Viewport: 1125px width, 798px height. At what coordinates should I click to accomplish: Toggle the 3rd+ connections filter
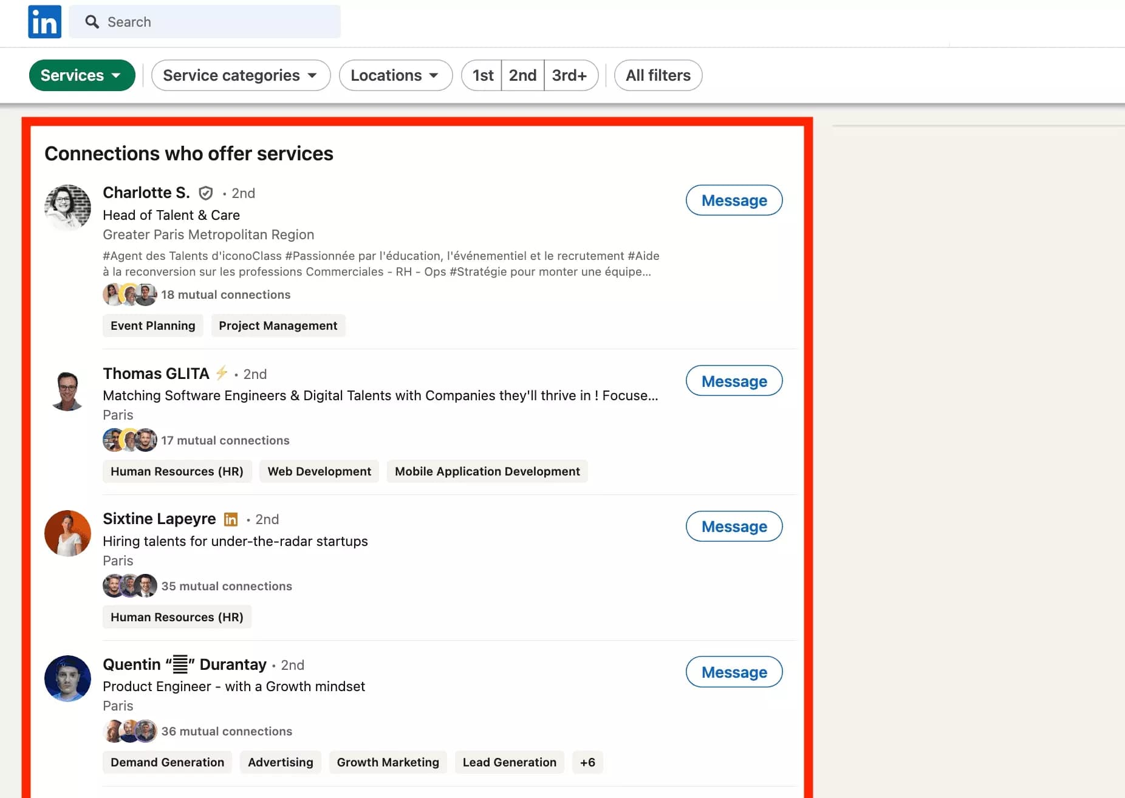point(570,75)
